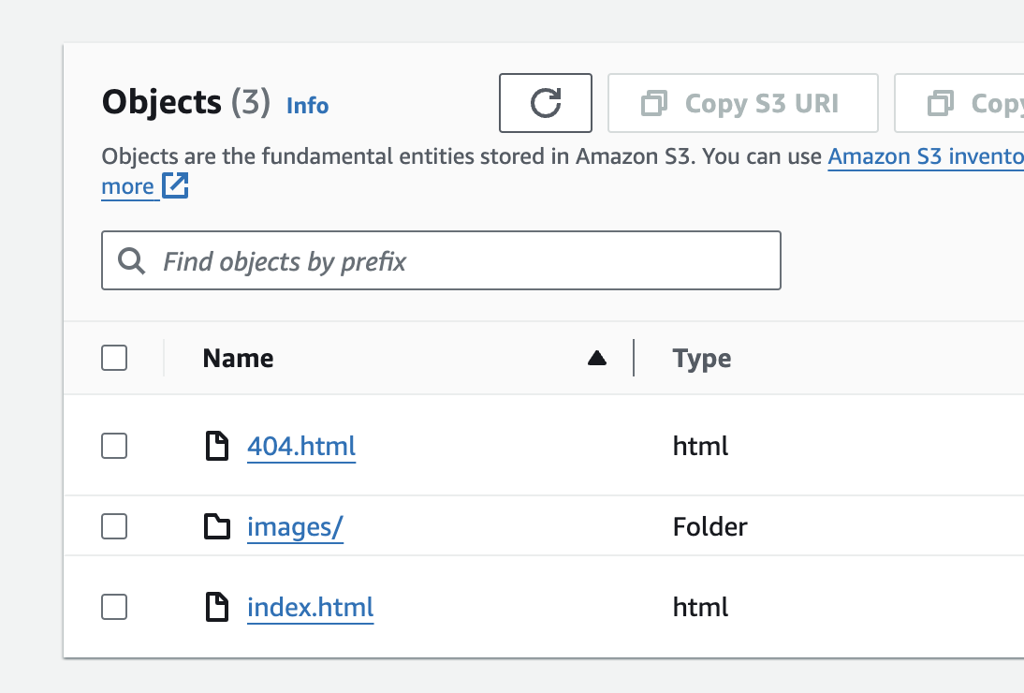Check the select-all objects checkbox
This screenshot has height=693, width=1024.
[114, 358]
